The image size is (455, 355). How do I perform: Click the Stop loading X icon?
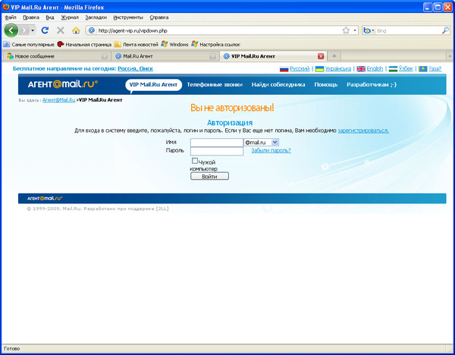[61, 30]
